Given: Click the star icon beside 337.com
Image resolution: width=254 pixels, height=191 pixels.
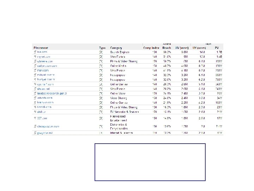Looking at the screenshot, I should pyautogui.click(x=35, y=118).
